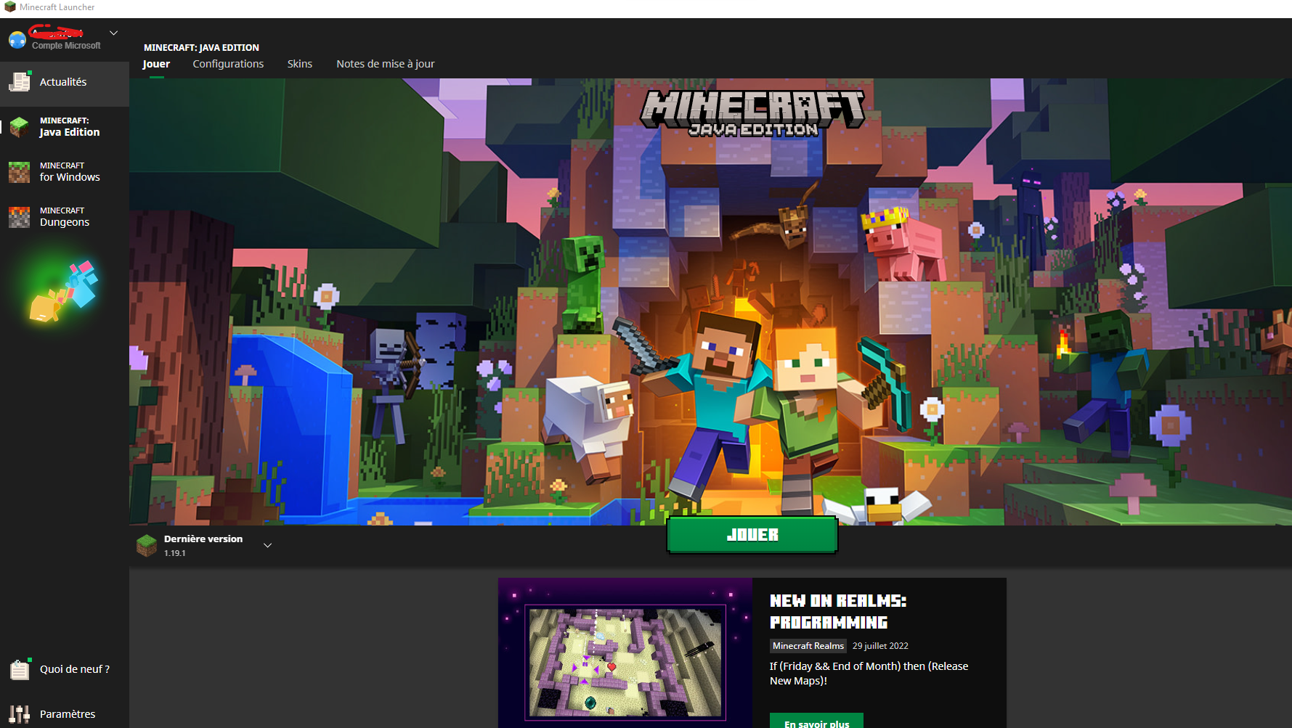
Task: Click the Microsoft account avatar icon
Action: [17, 39]
